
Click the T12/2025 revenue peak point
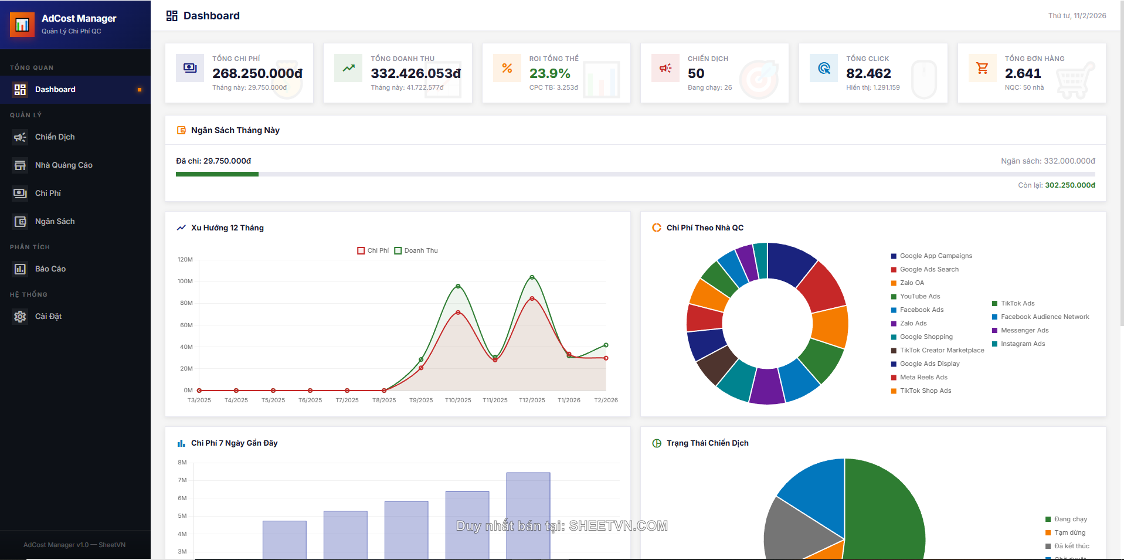(532, 277)
